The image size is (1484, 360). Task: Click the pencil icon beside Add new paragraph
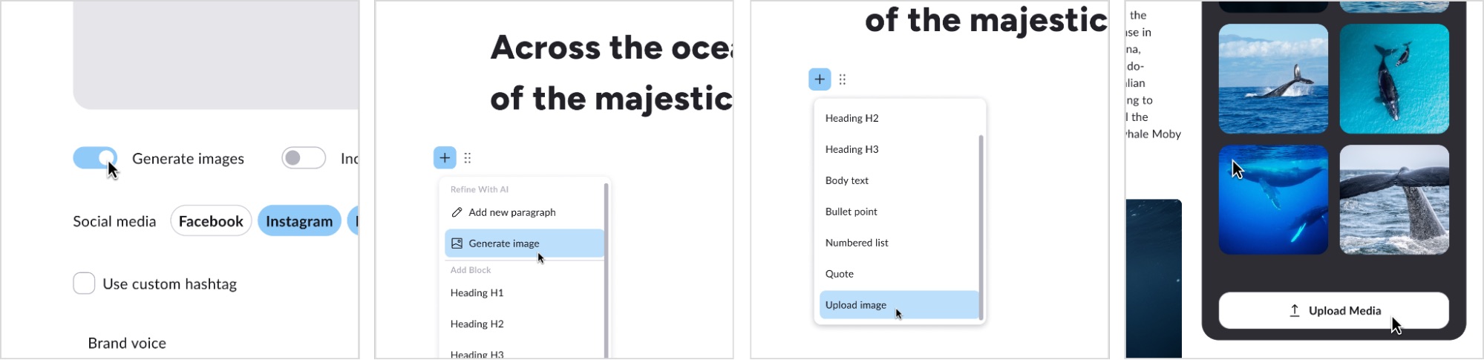coord(457,212)
